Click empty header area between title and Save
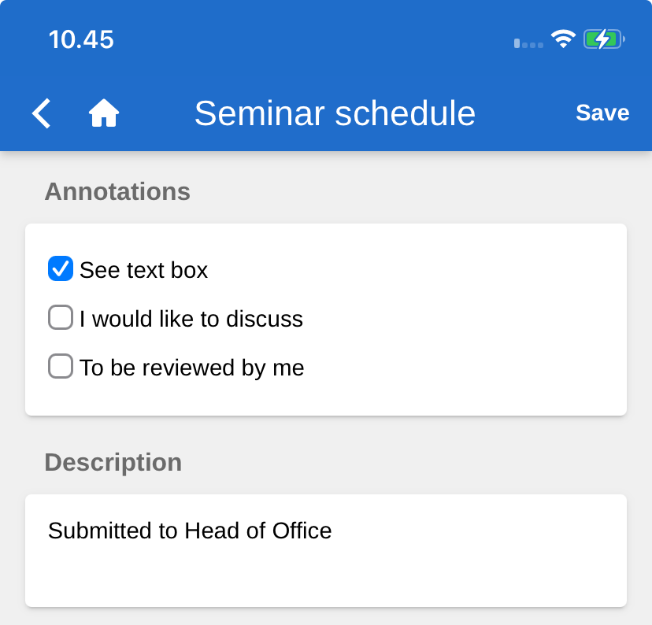The height and width of the screenshot is (625, 652). point(525,113)
